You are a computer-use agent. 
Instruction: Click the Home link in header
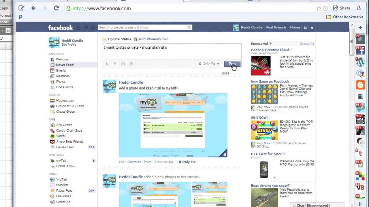(x=295, y=27)
